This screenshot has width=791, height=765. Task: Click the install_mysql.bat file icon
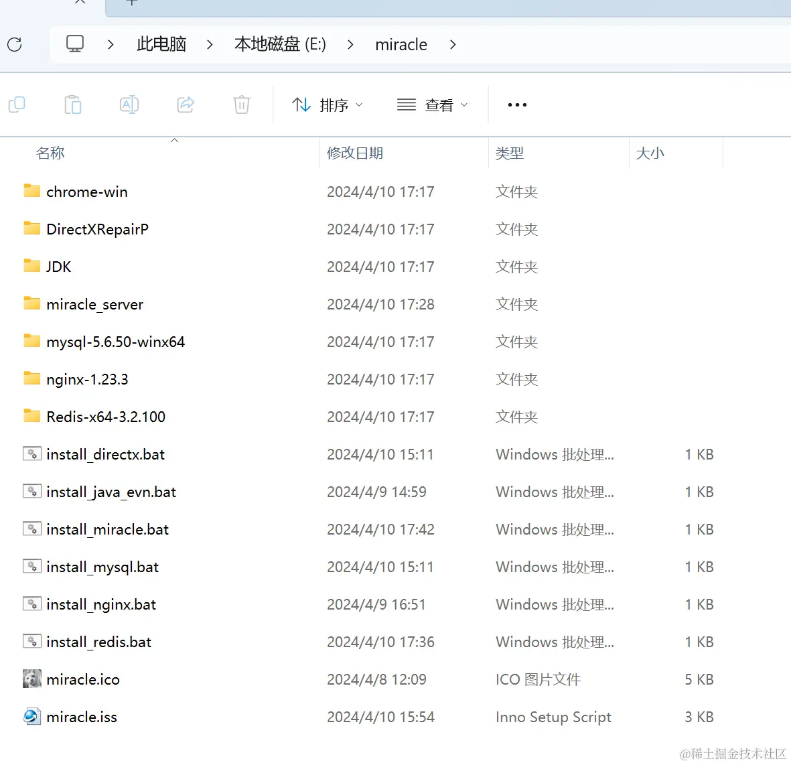pyautogui.click(x=31, y=566)
